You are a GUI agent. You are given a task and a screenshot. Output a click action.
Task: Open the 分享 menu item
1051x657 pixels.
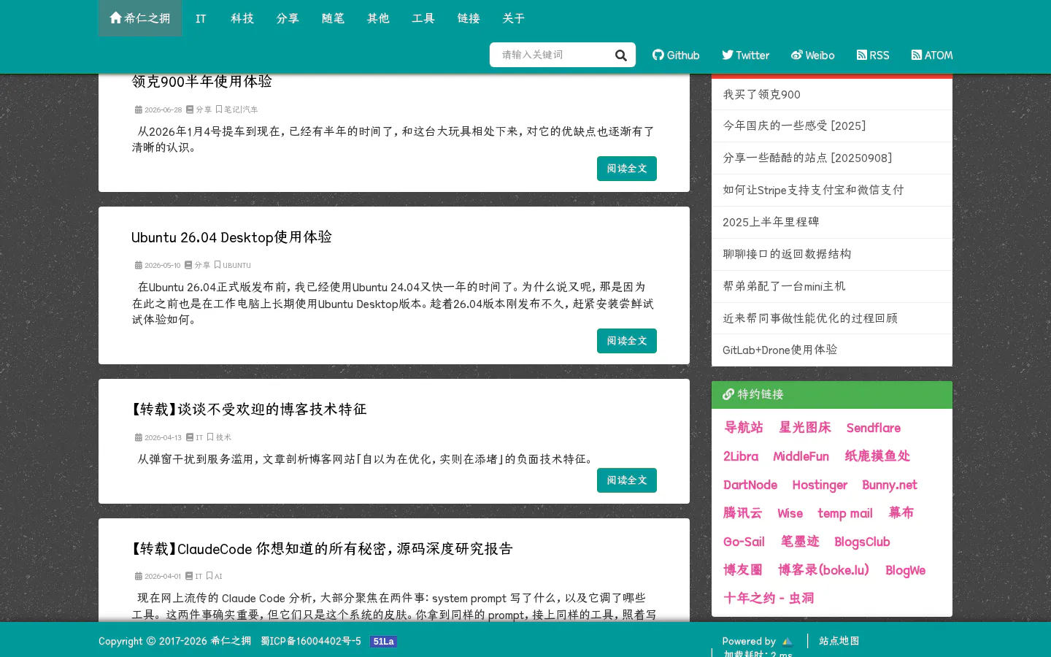tap(288, 18)
